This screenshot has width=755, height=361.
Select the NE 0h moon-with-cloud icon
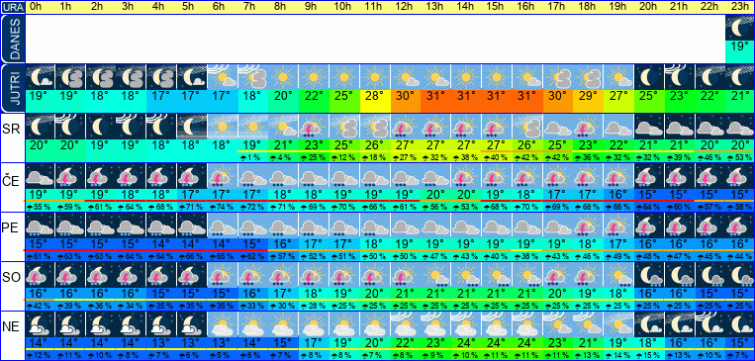[x=40, y=323]
